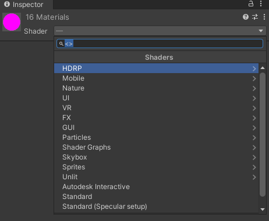Screen dimensions: 269x221
Task: Toggle the Inspector lock icon
Action: click(x=251, y=3)
